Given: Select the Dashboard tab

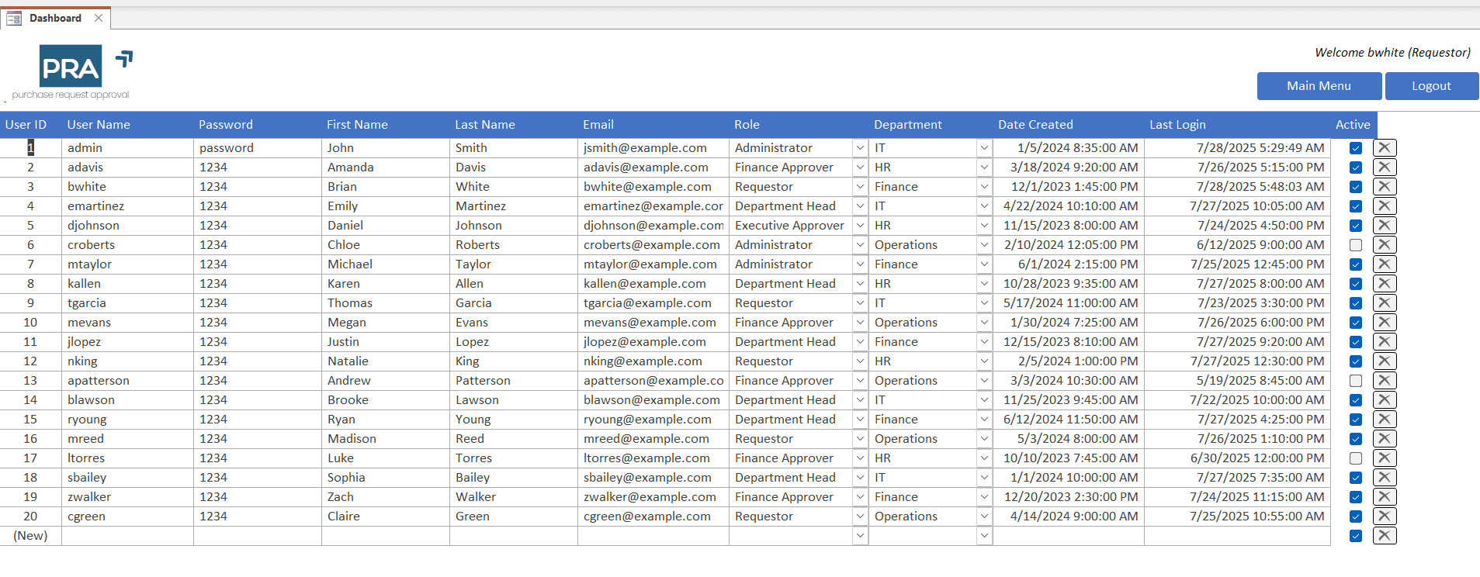Looking at the screenshot, I should [x=55, y=18].
